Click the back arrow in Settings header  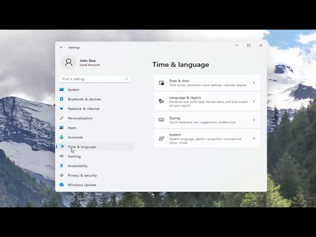61,47
